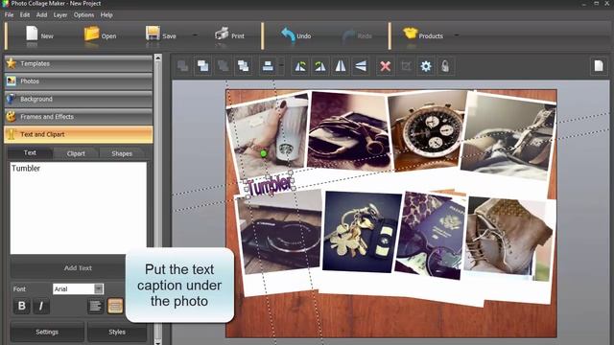Click inside the Tumbler text box
Viewport: 614px width, 345px height.
[79, 208]
